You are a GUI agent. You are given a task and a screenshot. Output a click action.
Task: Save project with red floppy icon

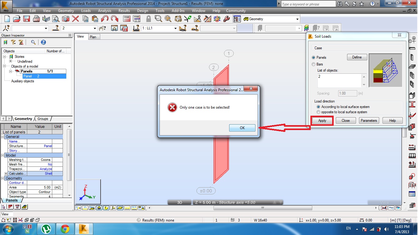[26, 19]
